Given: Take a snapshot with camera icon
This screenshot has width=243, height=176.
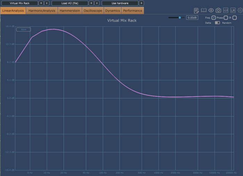Looking at the screenshot, I should pyautogui.click(x=218, y=10).
